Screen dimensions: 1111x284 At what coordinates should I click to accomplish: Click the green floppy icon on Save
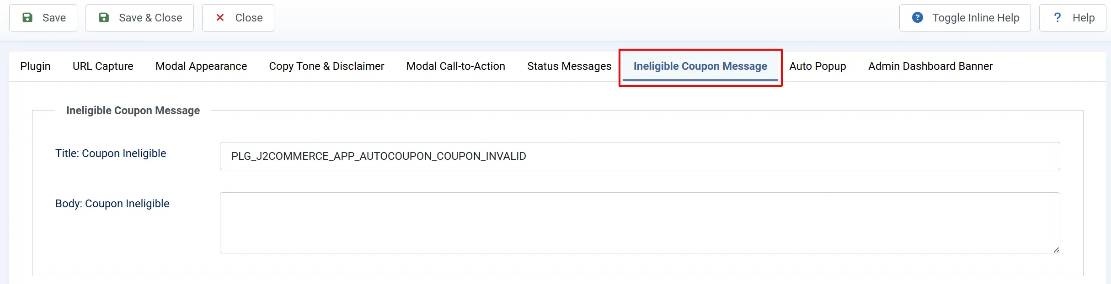pos(27,18)
